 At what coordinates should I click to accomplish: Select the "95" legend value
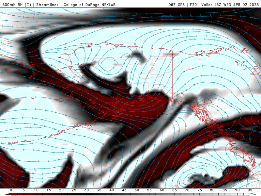click(x=250, y=190)
